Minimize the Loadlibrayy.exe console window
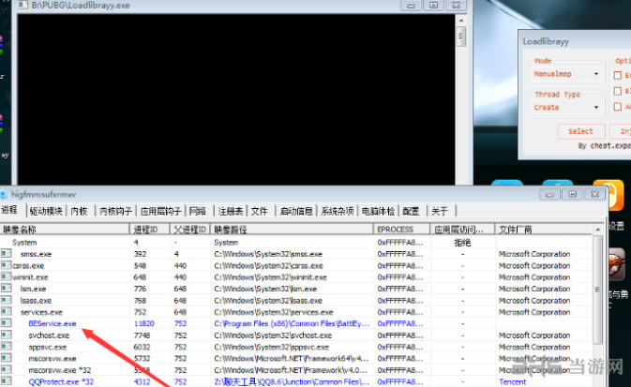631x387 pixels. (x=411, y=6)
